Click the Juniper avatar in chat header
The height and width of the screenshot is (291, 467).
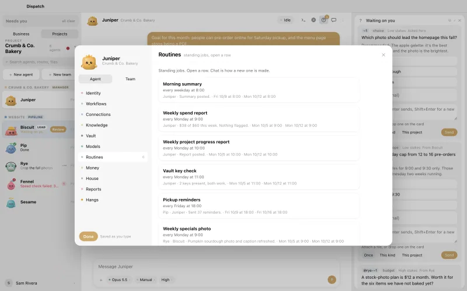coord(92,21)
